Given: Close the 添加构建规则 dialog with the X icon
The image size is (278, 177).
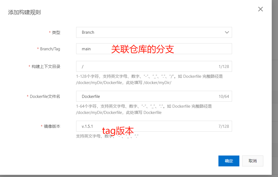Looking at the screenshot, I should click(260, 9).
